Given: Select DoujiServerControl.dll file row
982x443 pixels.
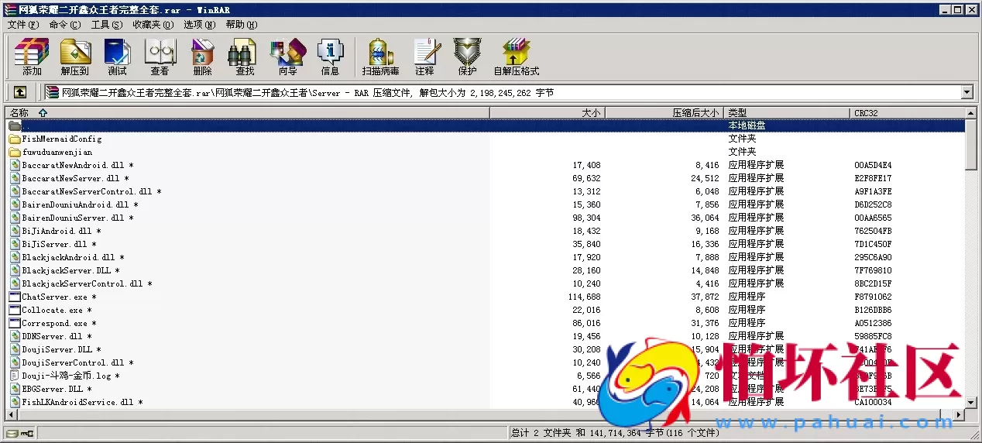Looking at the screenshot, I should [485, 362].
